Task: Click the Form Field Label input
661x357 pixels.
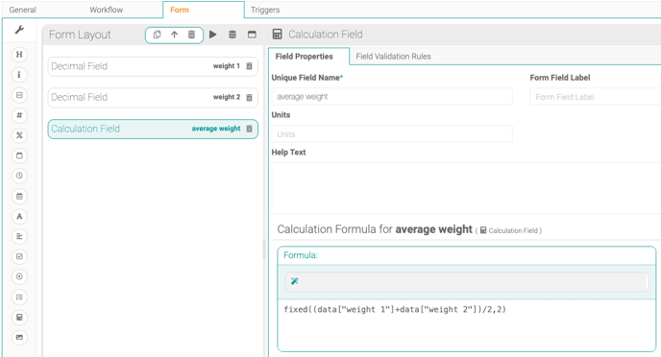Action: 596,97
